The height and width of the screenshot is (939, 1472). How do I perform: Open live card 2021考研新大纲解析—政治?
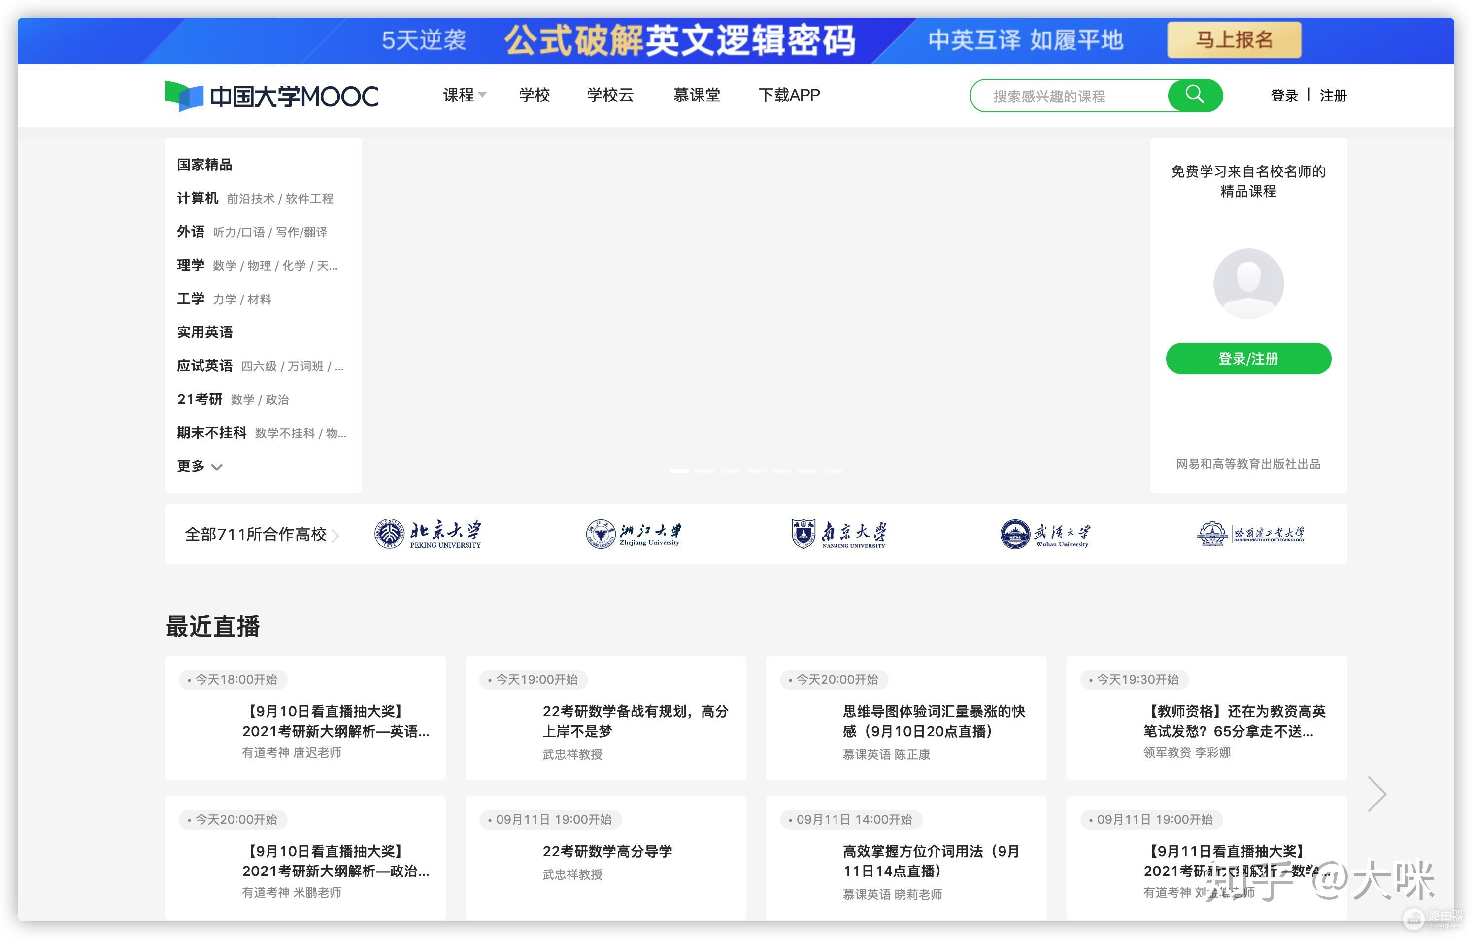[305, 858]
